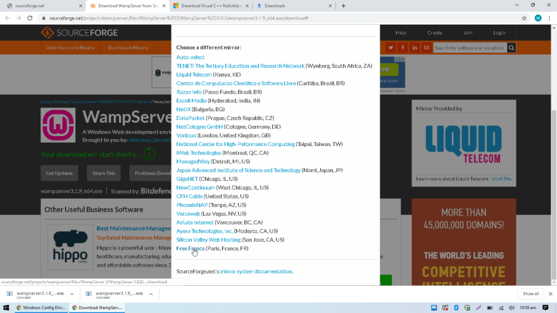Click the network icon in system tray
Viewport: 557px width, 313px height.
point(501,308)
